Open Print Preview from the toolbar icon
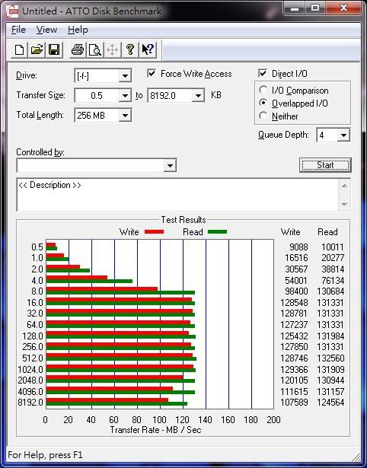The image size is (367, 468). (x=95, y=50)
